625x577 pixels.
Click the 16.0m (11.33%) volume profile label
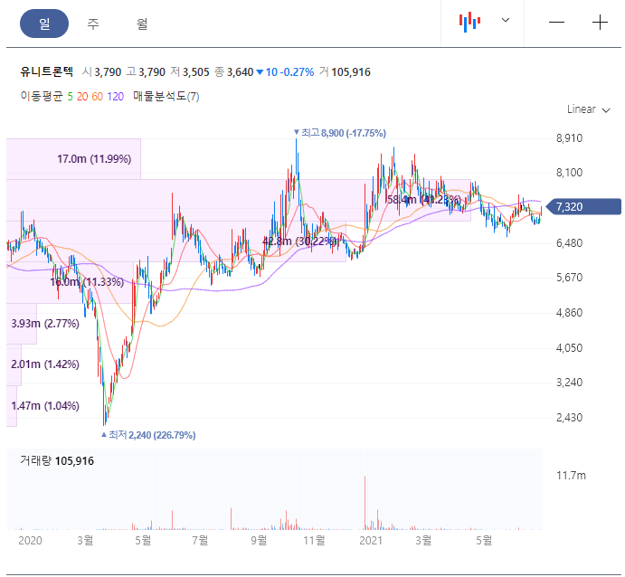click(87, 282)
